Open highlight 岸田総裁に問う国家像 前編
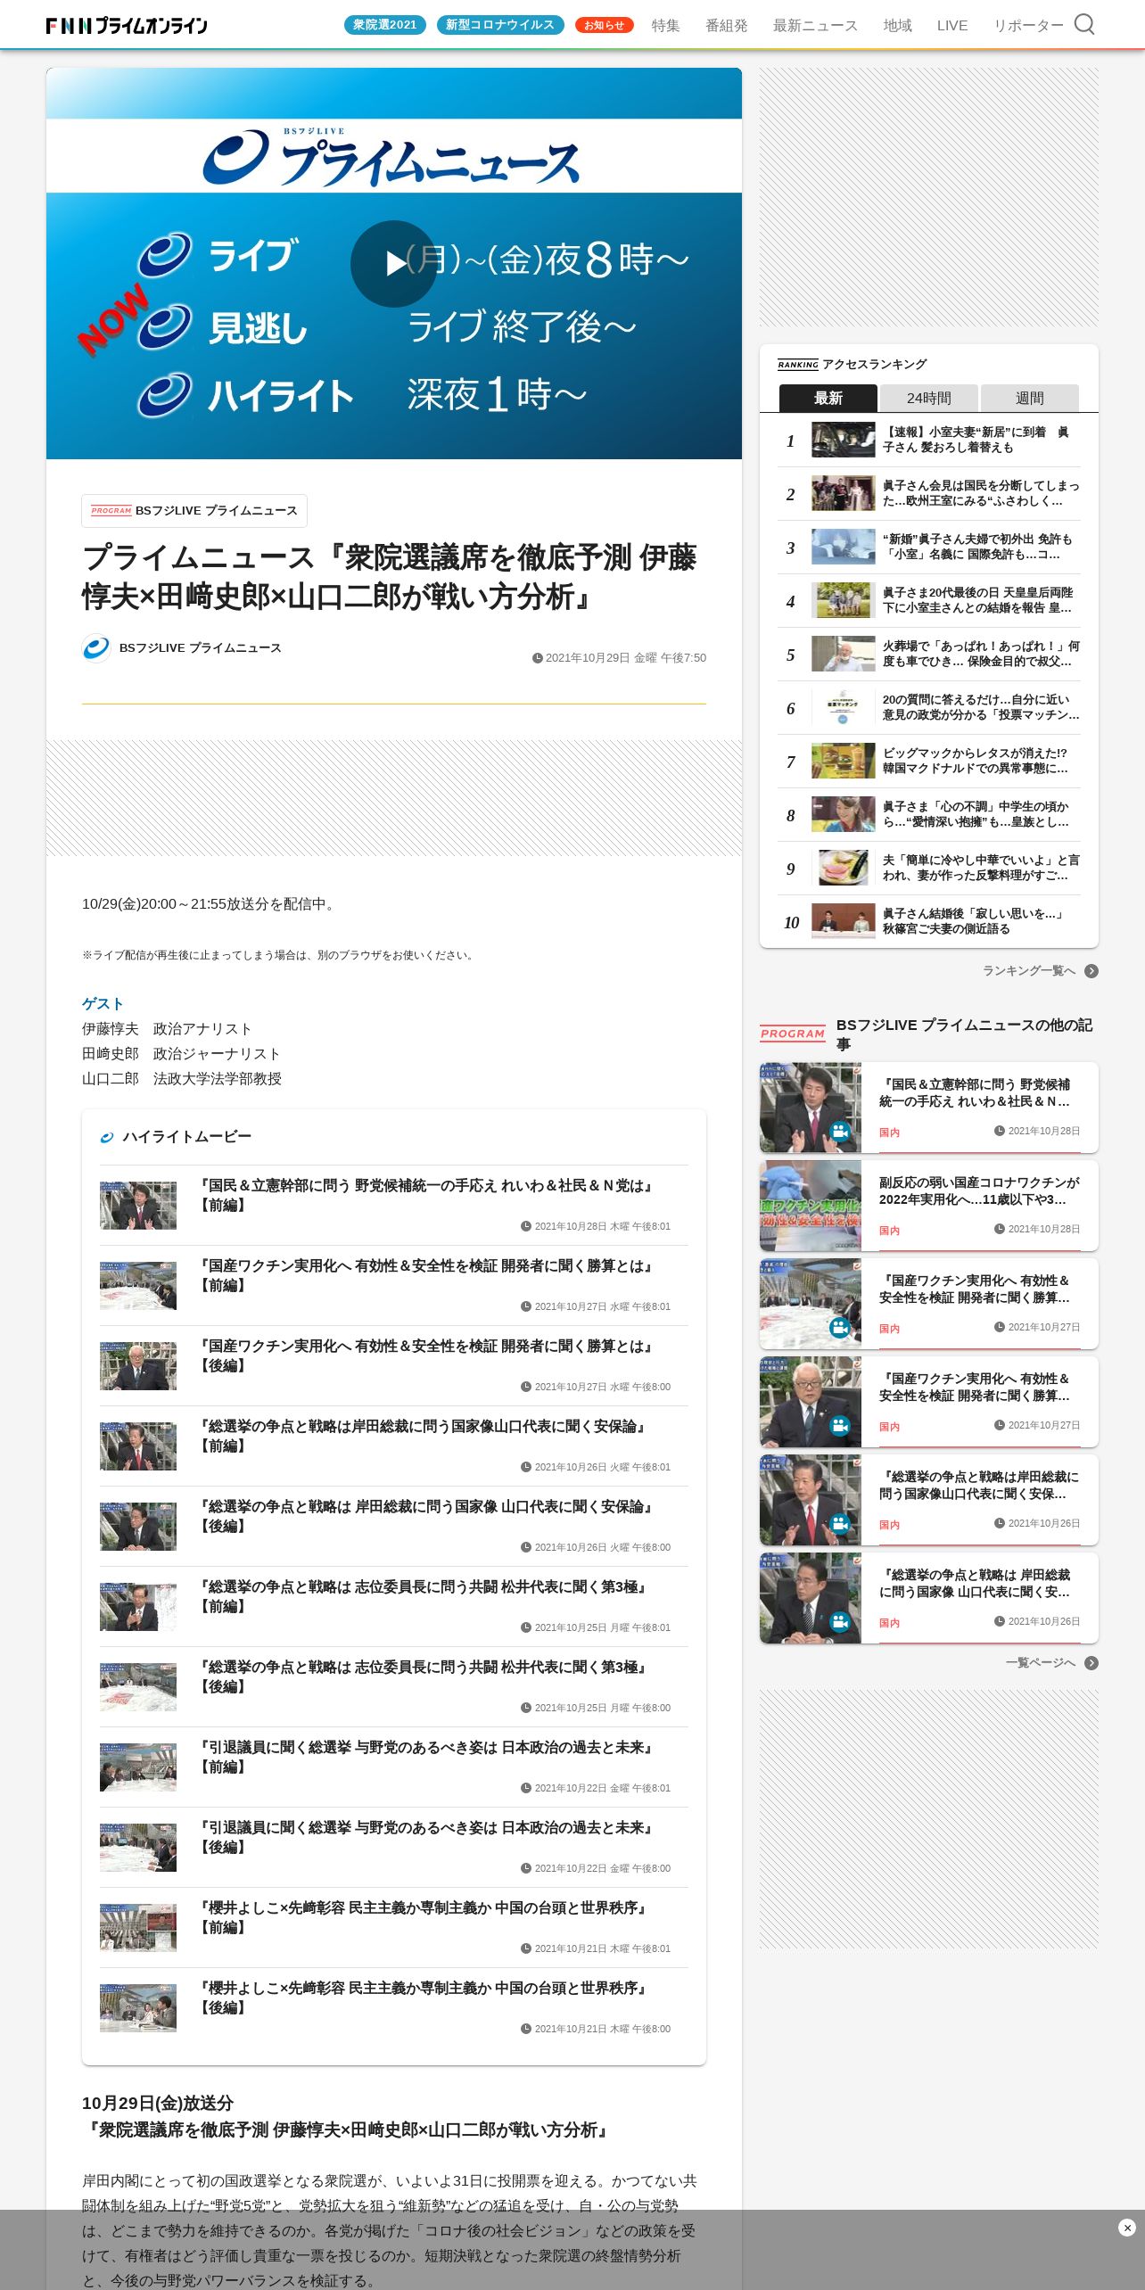The height and width of the screenshot is (2290, 1145). 394,1446
